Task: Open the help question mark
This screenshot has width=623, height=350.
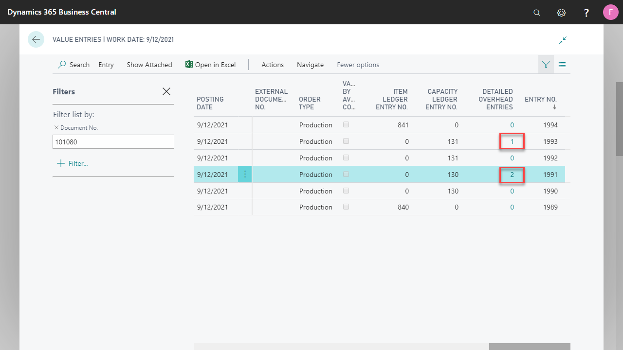Action: point(586,13)
